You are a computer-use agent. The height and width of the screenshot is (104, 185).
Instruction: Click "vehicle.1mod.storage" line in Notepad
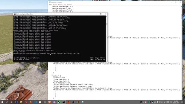pyautogui.click(x=62, y=7)
